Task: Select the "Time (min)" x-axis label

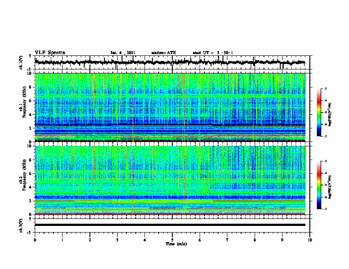Action: (176, 244)
